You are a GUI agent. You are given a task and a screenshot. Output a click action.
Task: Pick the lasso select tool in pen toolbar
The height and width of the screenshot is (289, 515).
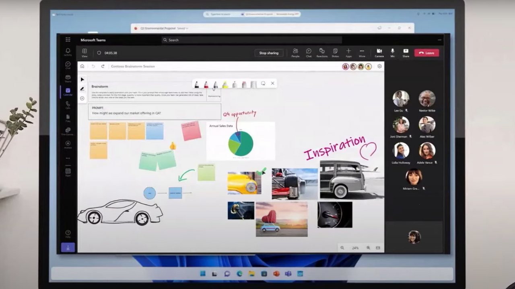coord(263,83)
